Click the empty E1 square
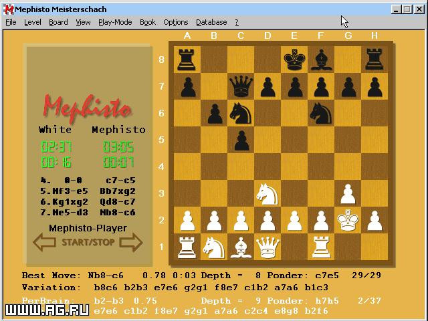Viewport: 428px width, 321px height. 294,247
